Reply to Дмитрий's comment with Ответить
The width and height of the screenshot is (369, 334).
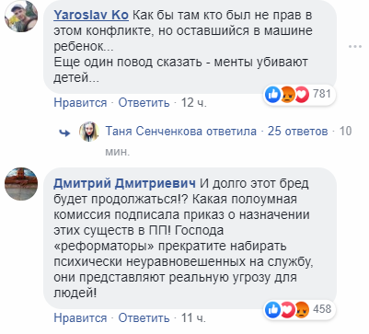(144, 318)
